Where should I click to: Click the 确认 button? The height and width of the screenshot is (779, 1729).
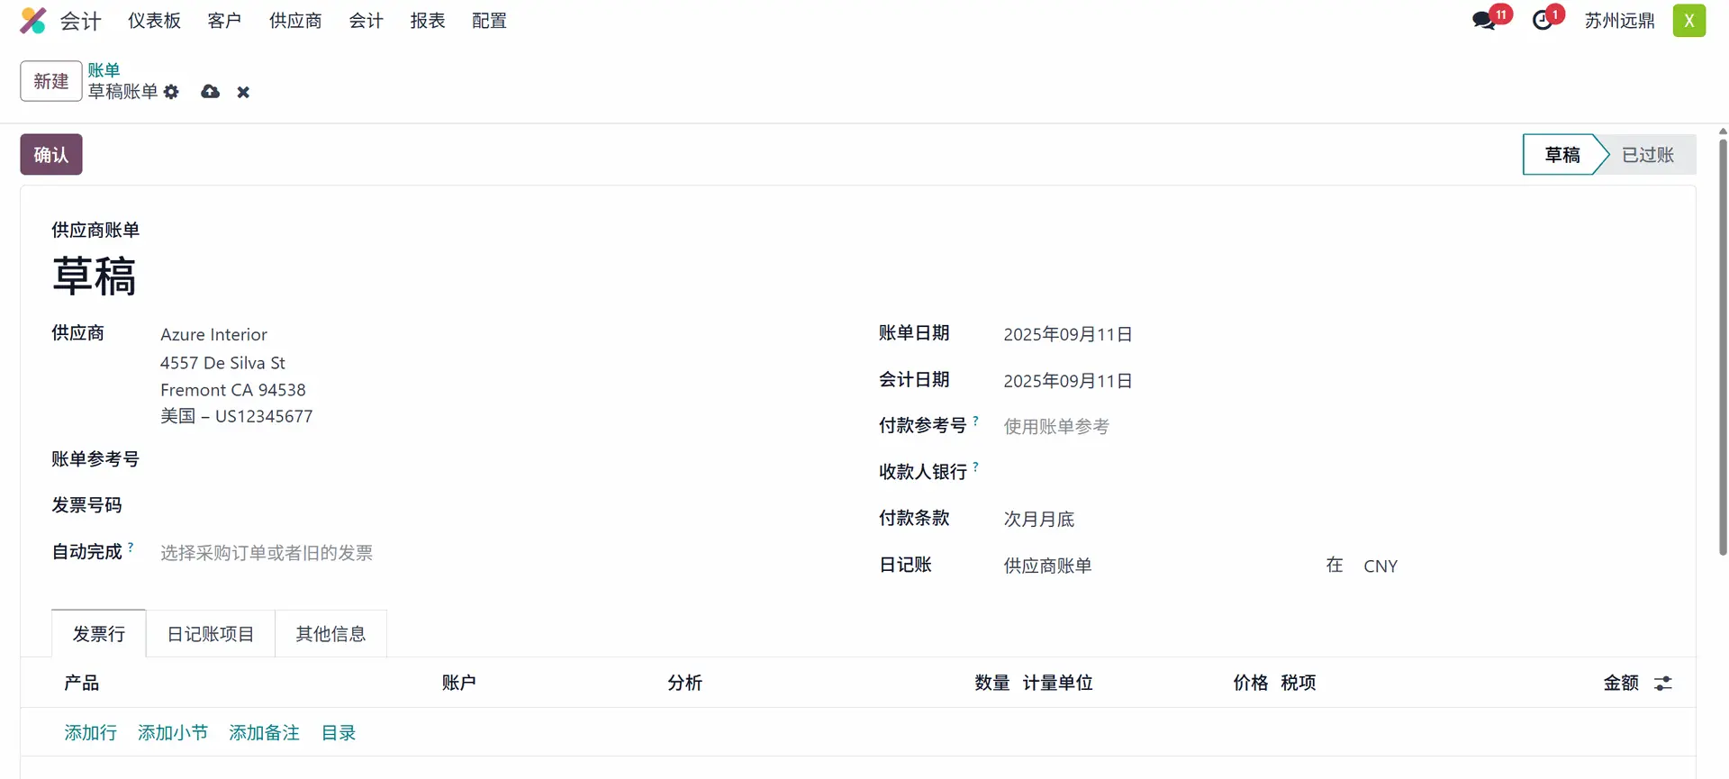51,155
